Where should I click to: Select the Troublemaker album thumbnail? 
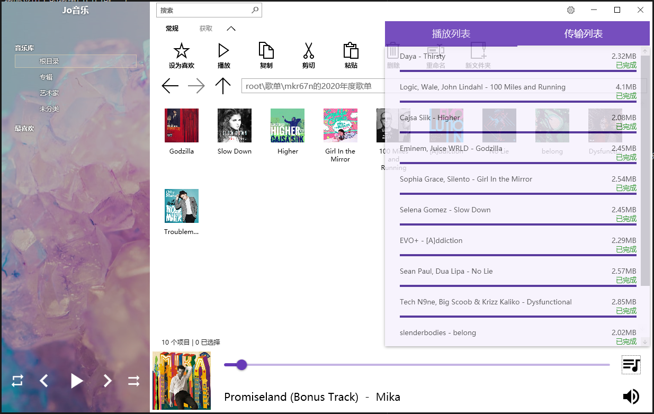point(182,206)
